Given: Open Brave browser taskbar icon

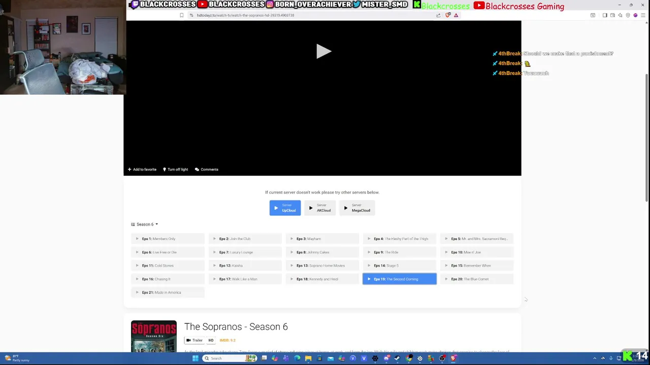Looking at the screenshot, I should (x=453, y=358).
